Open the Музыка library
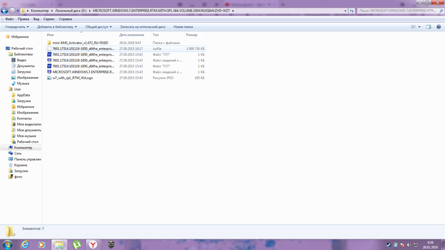This screenshot has width=445, height=250. tap(23, 84)
